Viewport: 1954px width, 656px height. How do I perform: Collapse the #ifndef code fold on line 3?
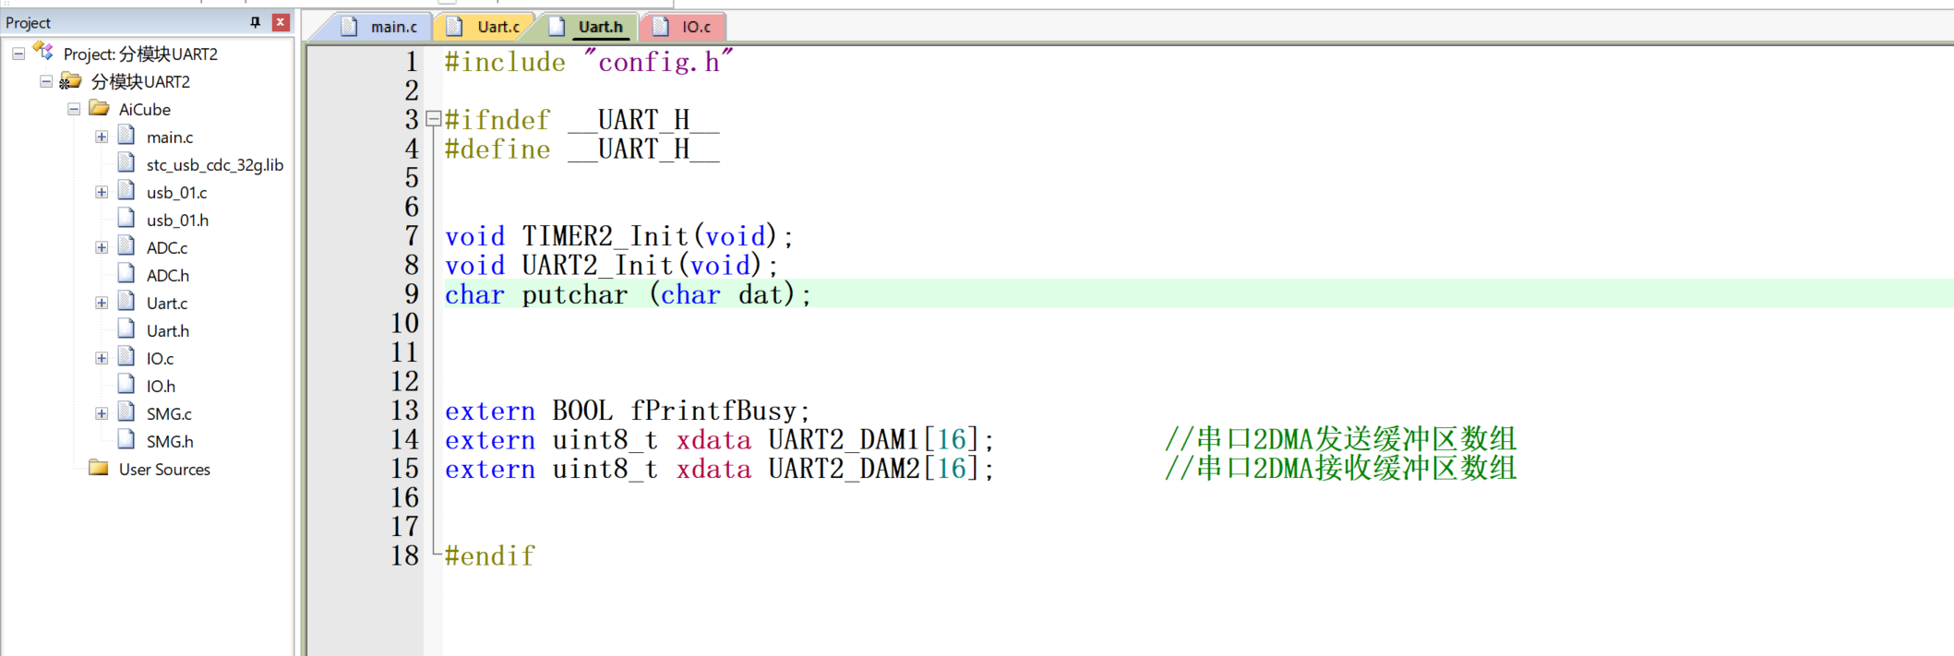click(x=433, y=119)
